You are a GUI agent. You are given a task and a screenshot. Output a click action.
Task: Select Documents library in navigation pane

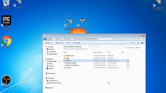(51, 61)
